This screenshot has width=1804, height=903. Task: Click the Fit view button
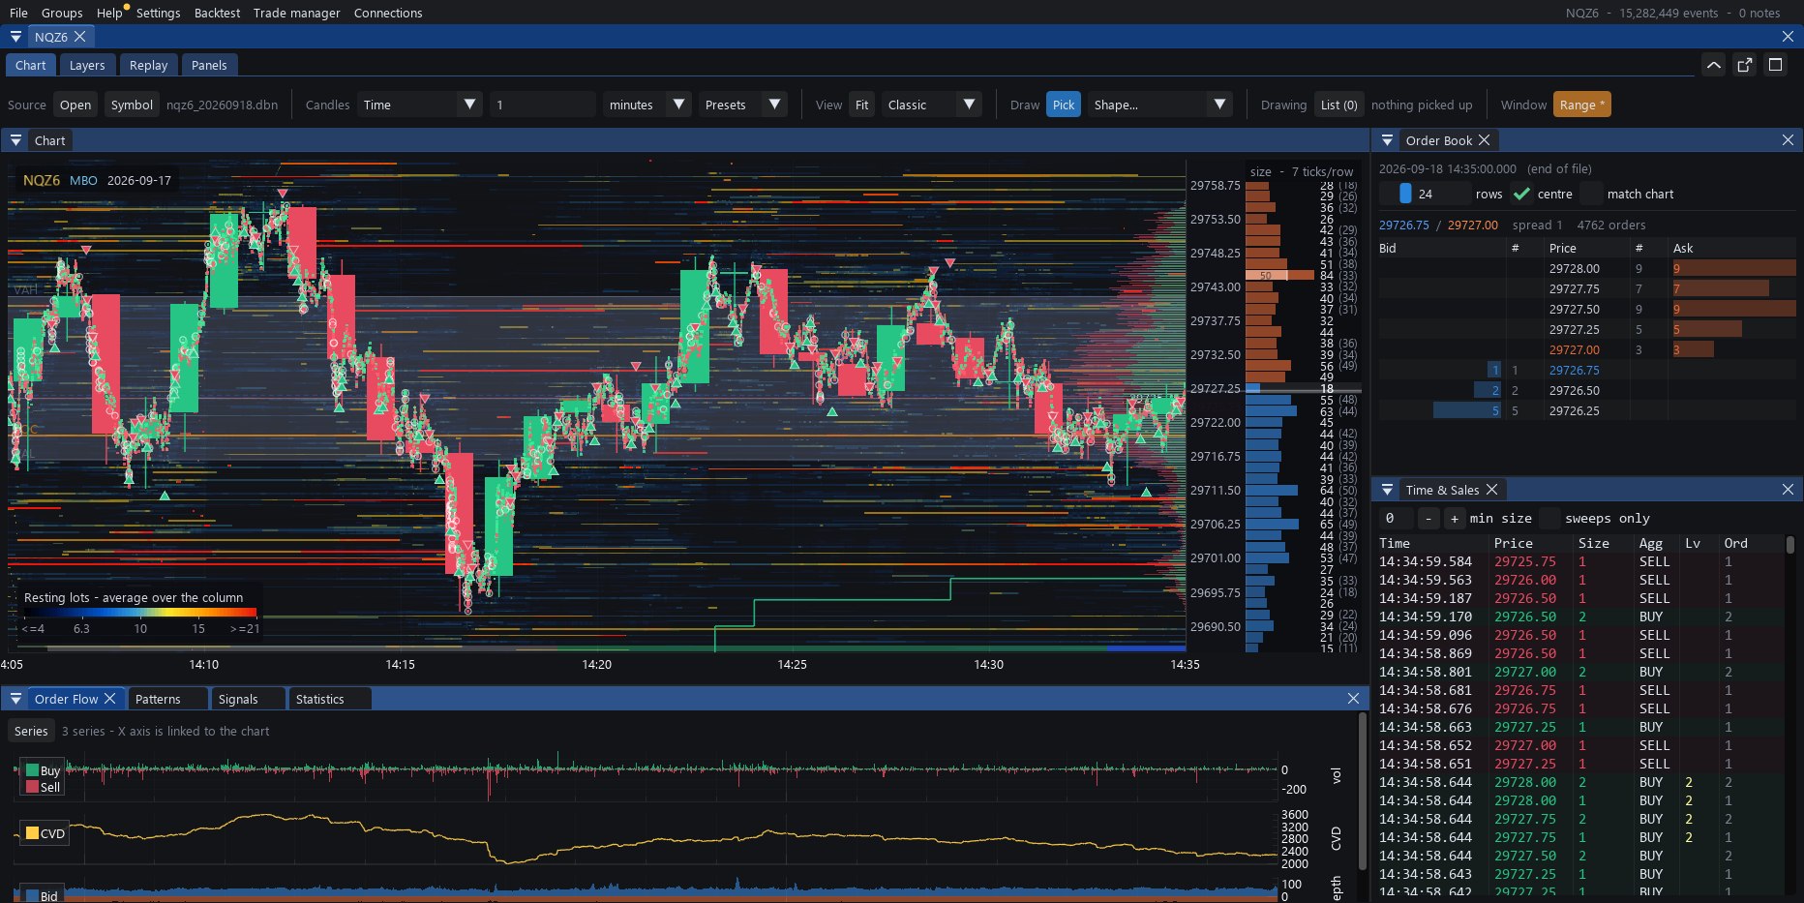click(x=861, y=105)
